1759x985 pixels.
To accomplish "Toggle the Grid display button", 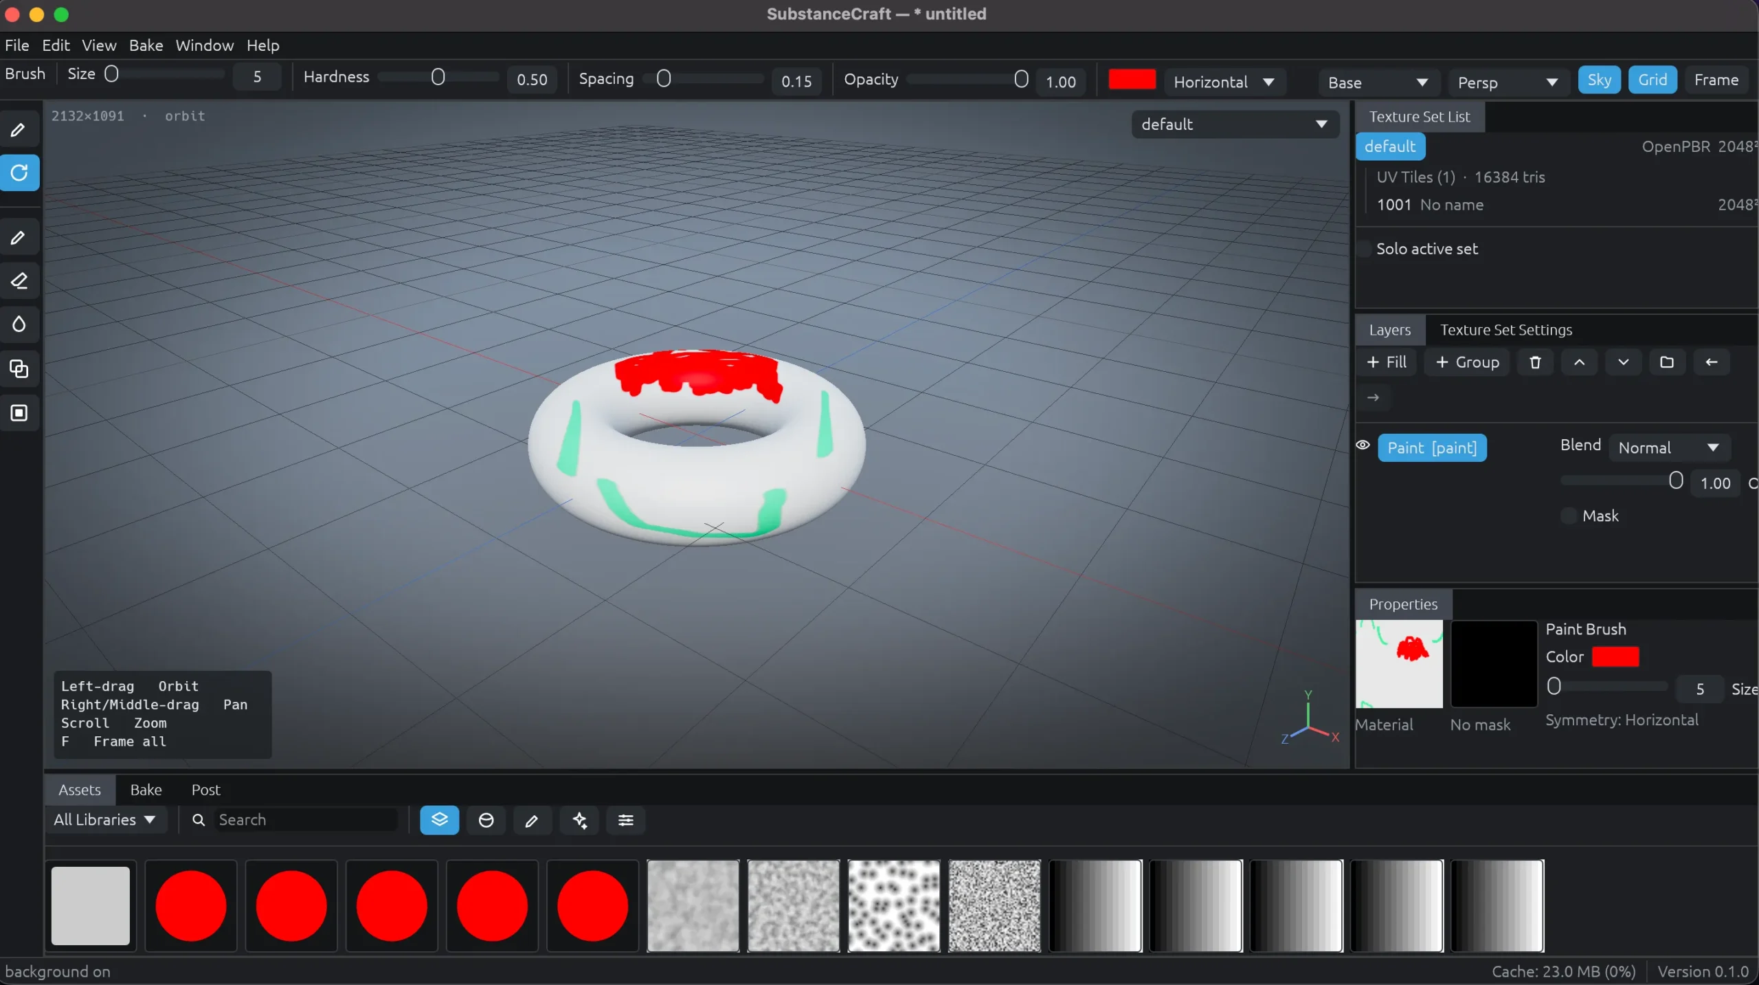I will point(1652,80).
